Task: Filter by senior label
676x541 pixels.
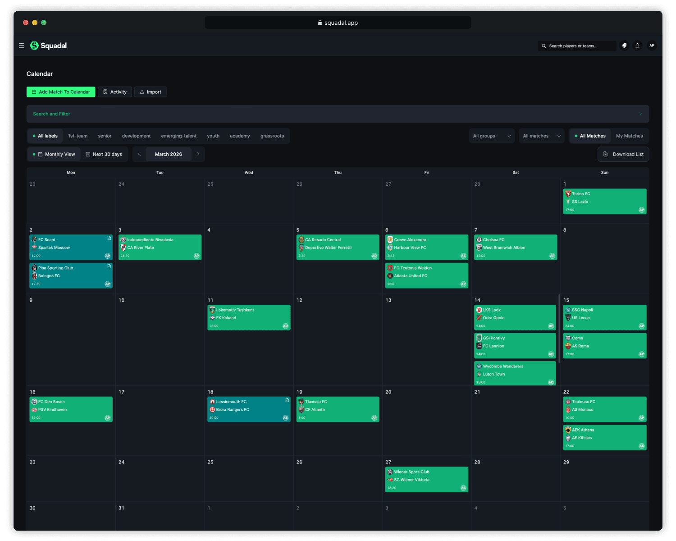Action: click(x=105, y=136)
